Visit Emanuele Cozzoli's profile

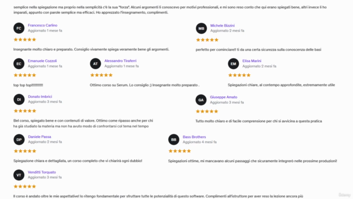point(42,61)
